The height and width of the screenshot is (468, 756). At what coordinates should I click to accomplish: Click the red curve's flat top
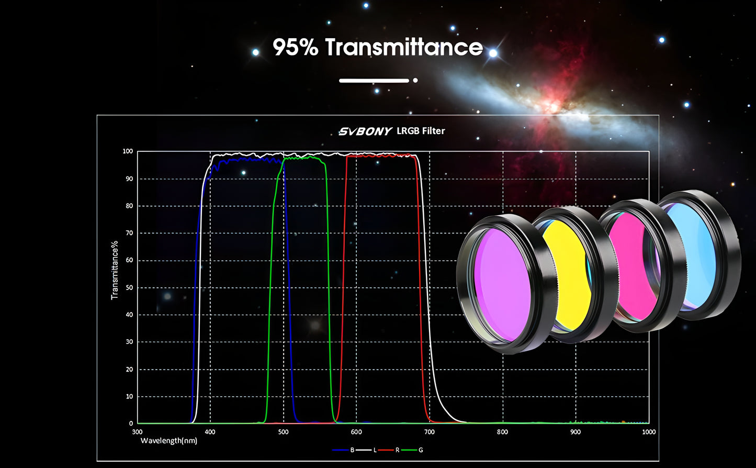(382, 155)
